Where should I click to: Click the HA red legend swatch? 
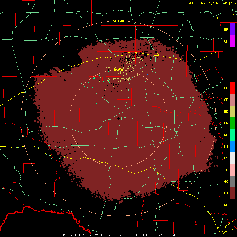coord(233,88)
